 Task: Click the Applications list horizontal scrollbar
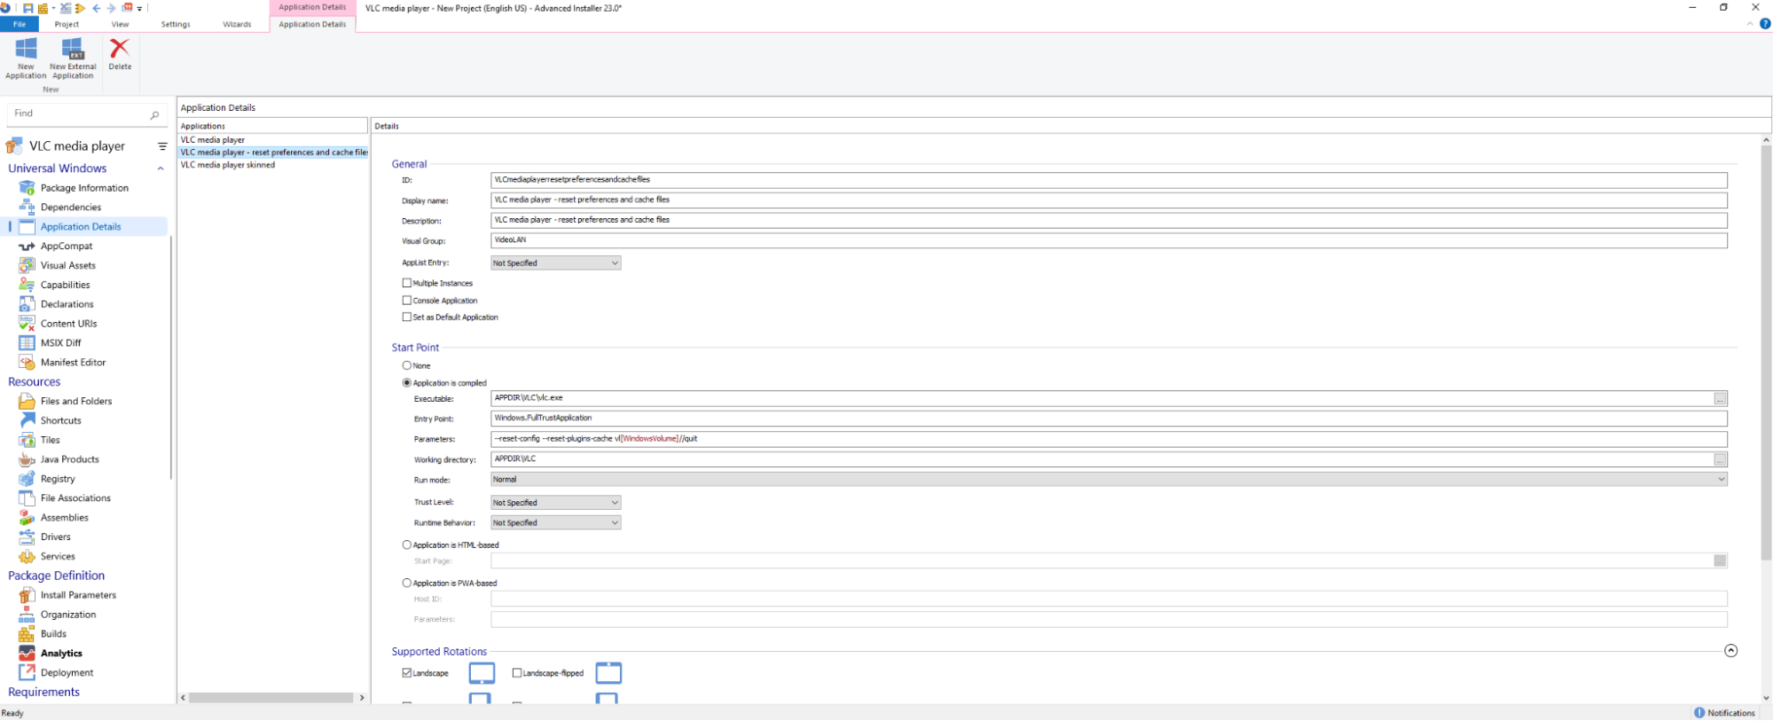coord(271,698)
